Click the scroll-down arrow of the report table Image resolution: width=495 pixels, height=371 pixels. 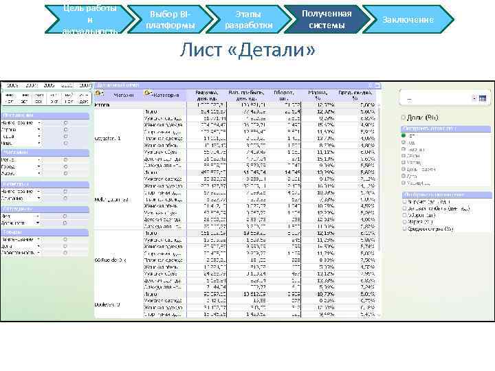coord(379,315)
